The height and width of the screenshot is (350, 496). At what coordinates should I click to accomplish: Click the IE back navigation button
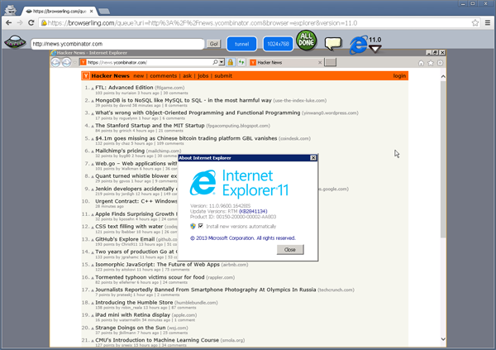pos(57,63)
